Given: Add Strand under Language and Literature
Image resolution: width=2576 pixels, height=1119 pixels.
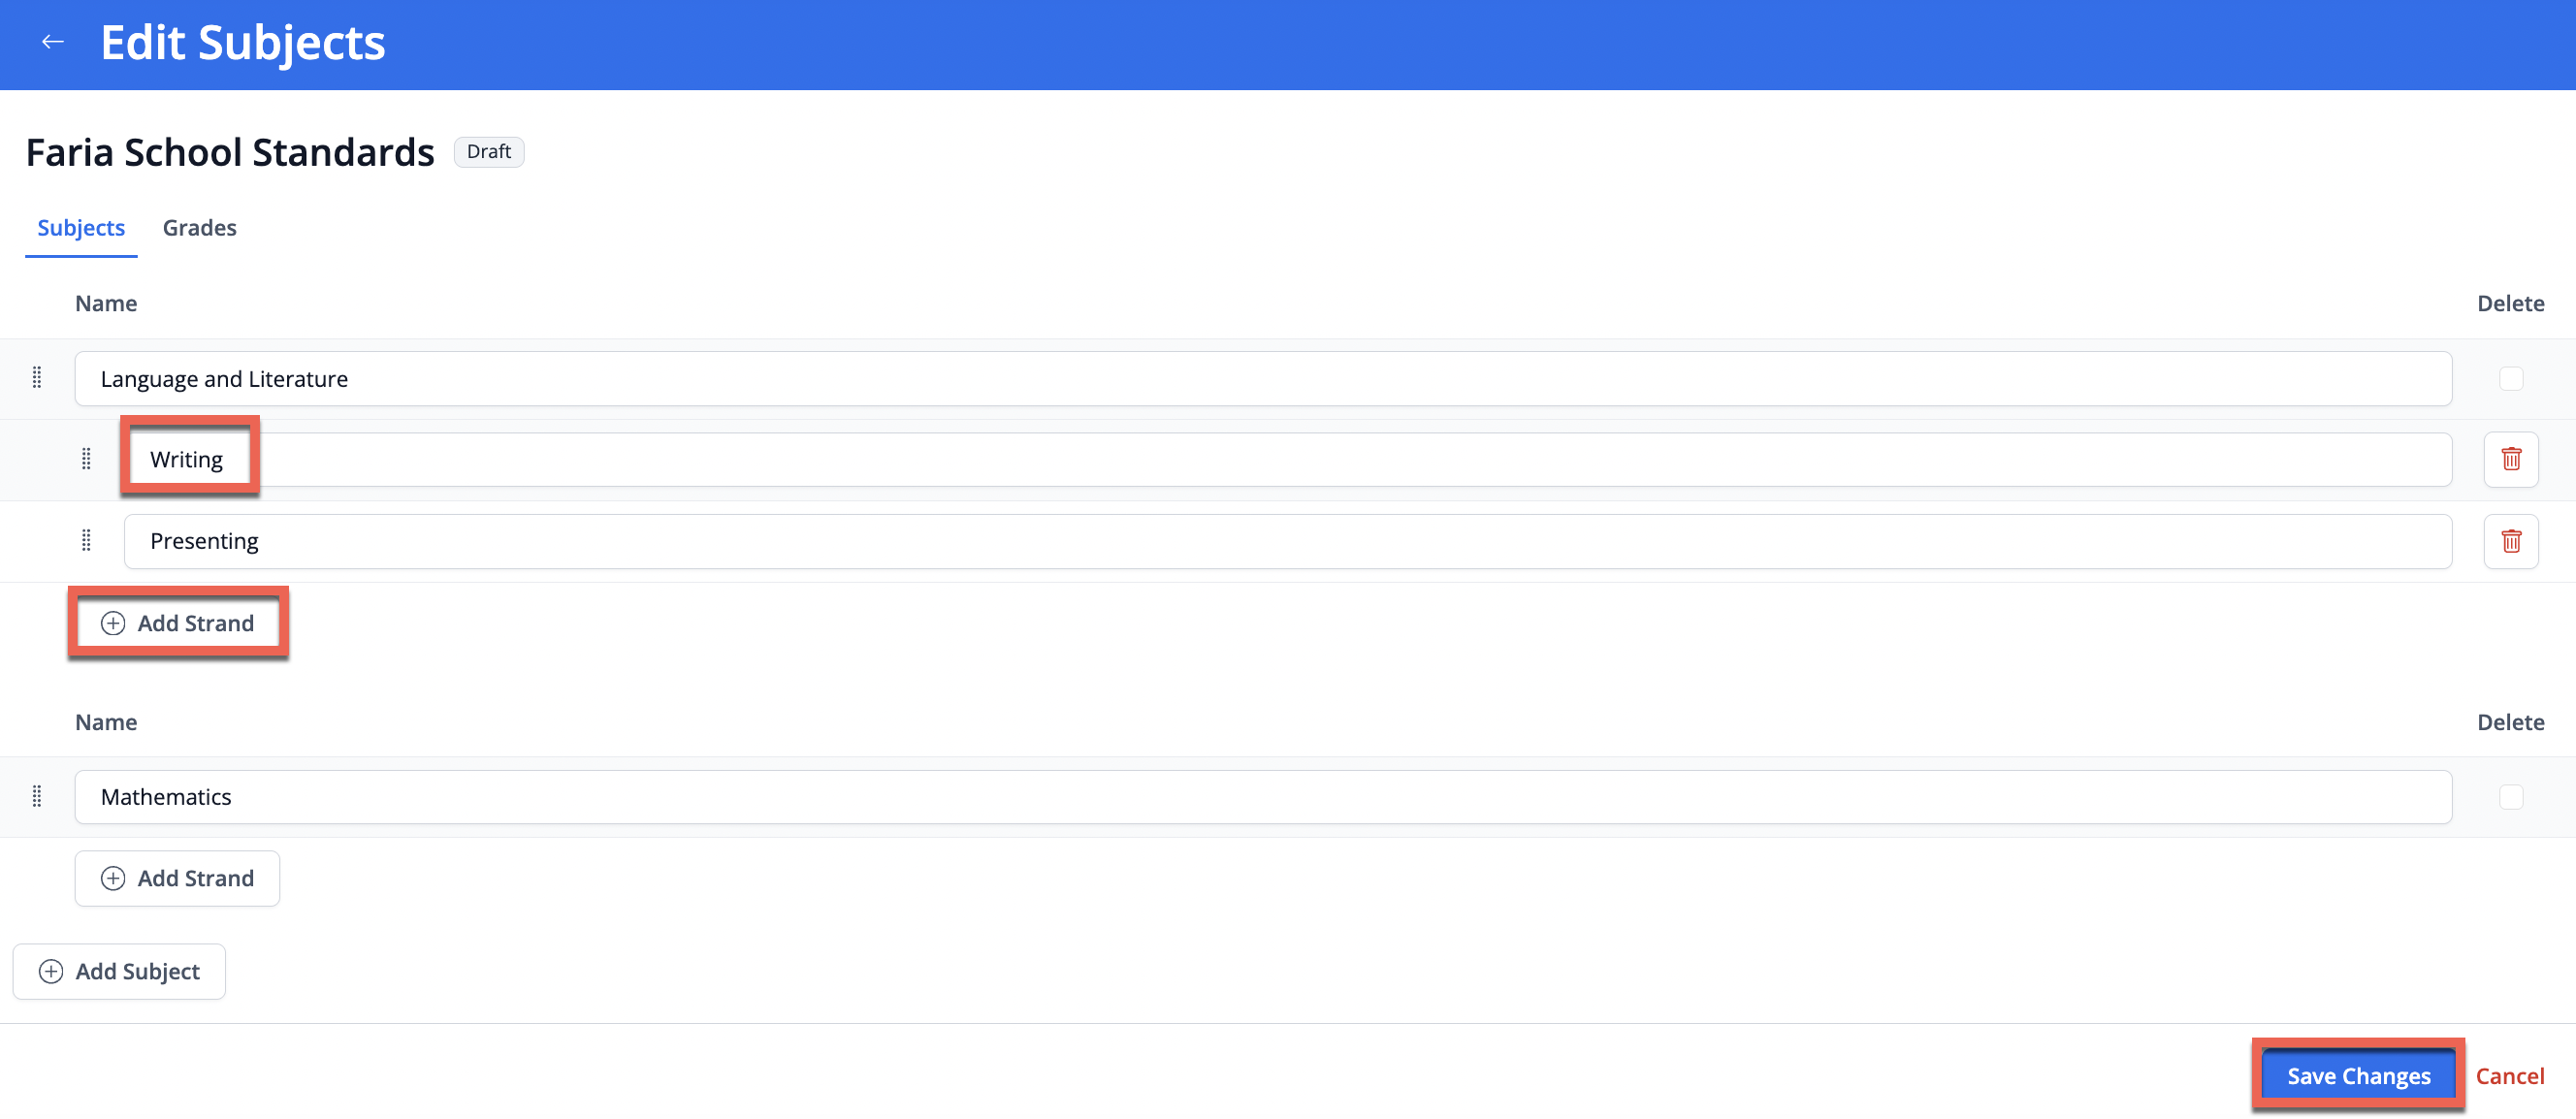Looking at the screenshot, I should 178,623.
